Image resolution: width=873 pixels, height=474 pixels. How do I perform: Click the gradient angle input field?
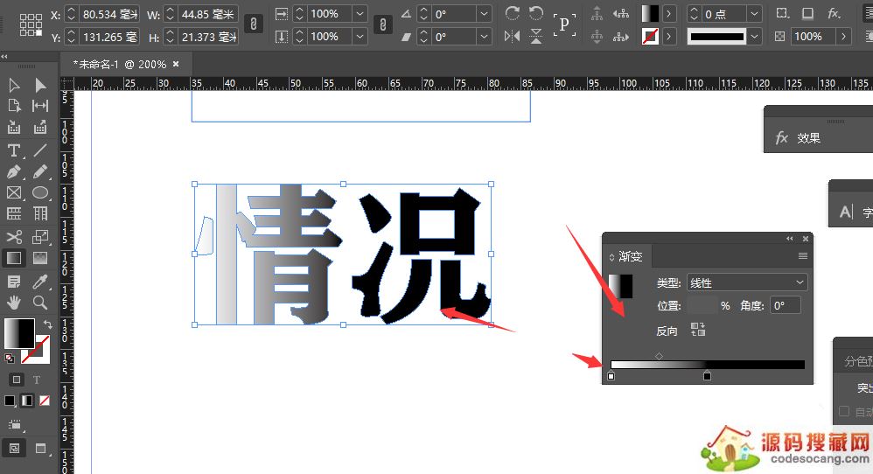pyautogui.click(x=785, y=306)
